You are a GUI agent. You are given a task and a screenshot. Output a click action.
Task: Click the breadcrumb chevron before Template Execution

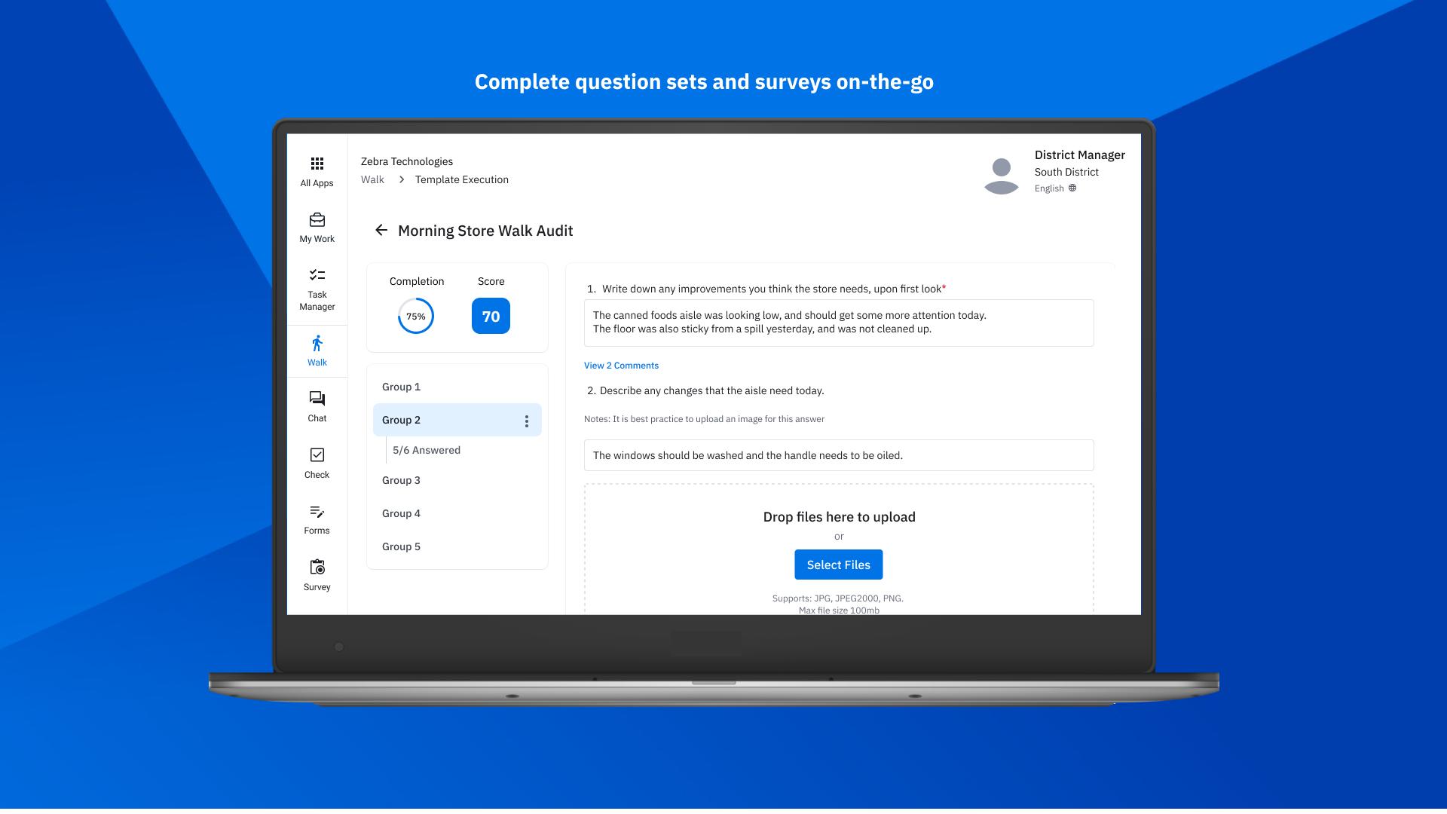(x=402, y=179)
